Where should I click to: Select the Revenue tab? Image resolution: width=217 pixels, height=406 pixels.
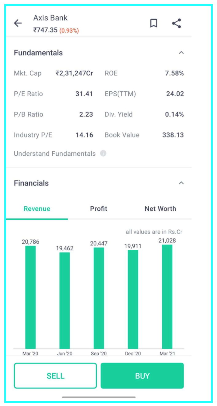click(x=37, y=209)
